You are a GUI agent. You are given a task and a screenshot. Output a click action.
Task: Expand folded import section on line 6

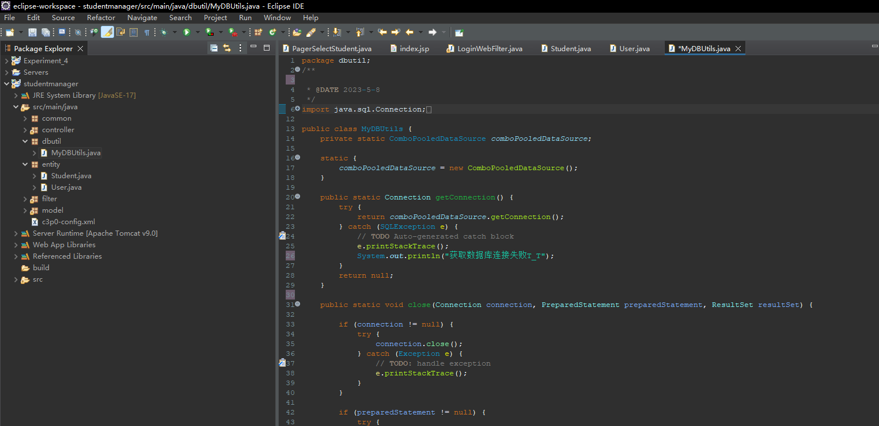click(x=297, y=109)
